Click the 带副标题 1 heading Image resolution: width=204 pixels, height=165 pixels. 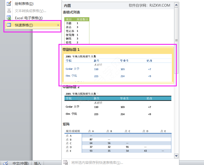[71, 50]
